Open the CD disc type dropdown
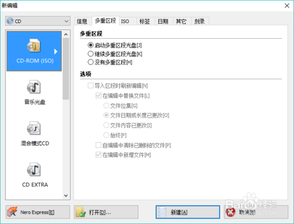Image resolution: width=294 pixels, height=224 pixels. [38, 21]
